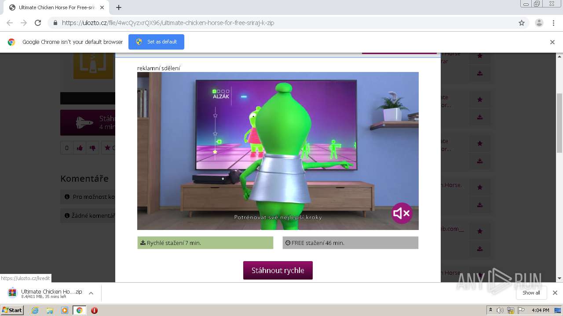The height and width of the screenshot is (316, 563).
Task: Click the thumbs-up like icon
Action: [80, 148]
